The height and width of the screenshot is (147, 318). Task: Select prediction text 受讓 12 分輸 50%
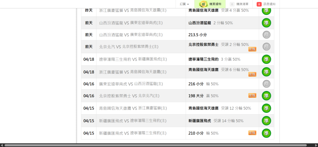(x=236, y=108)
